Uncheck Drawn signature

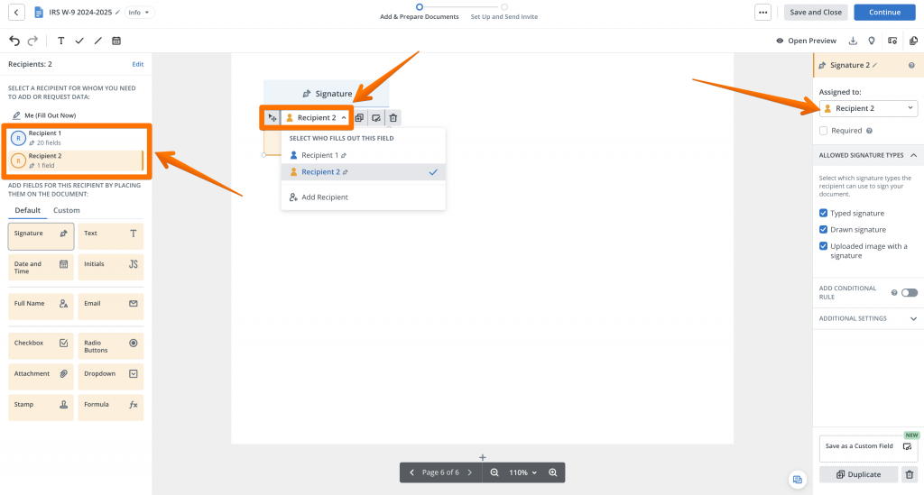[x=823, y=230]
